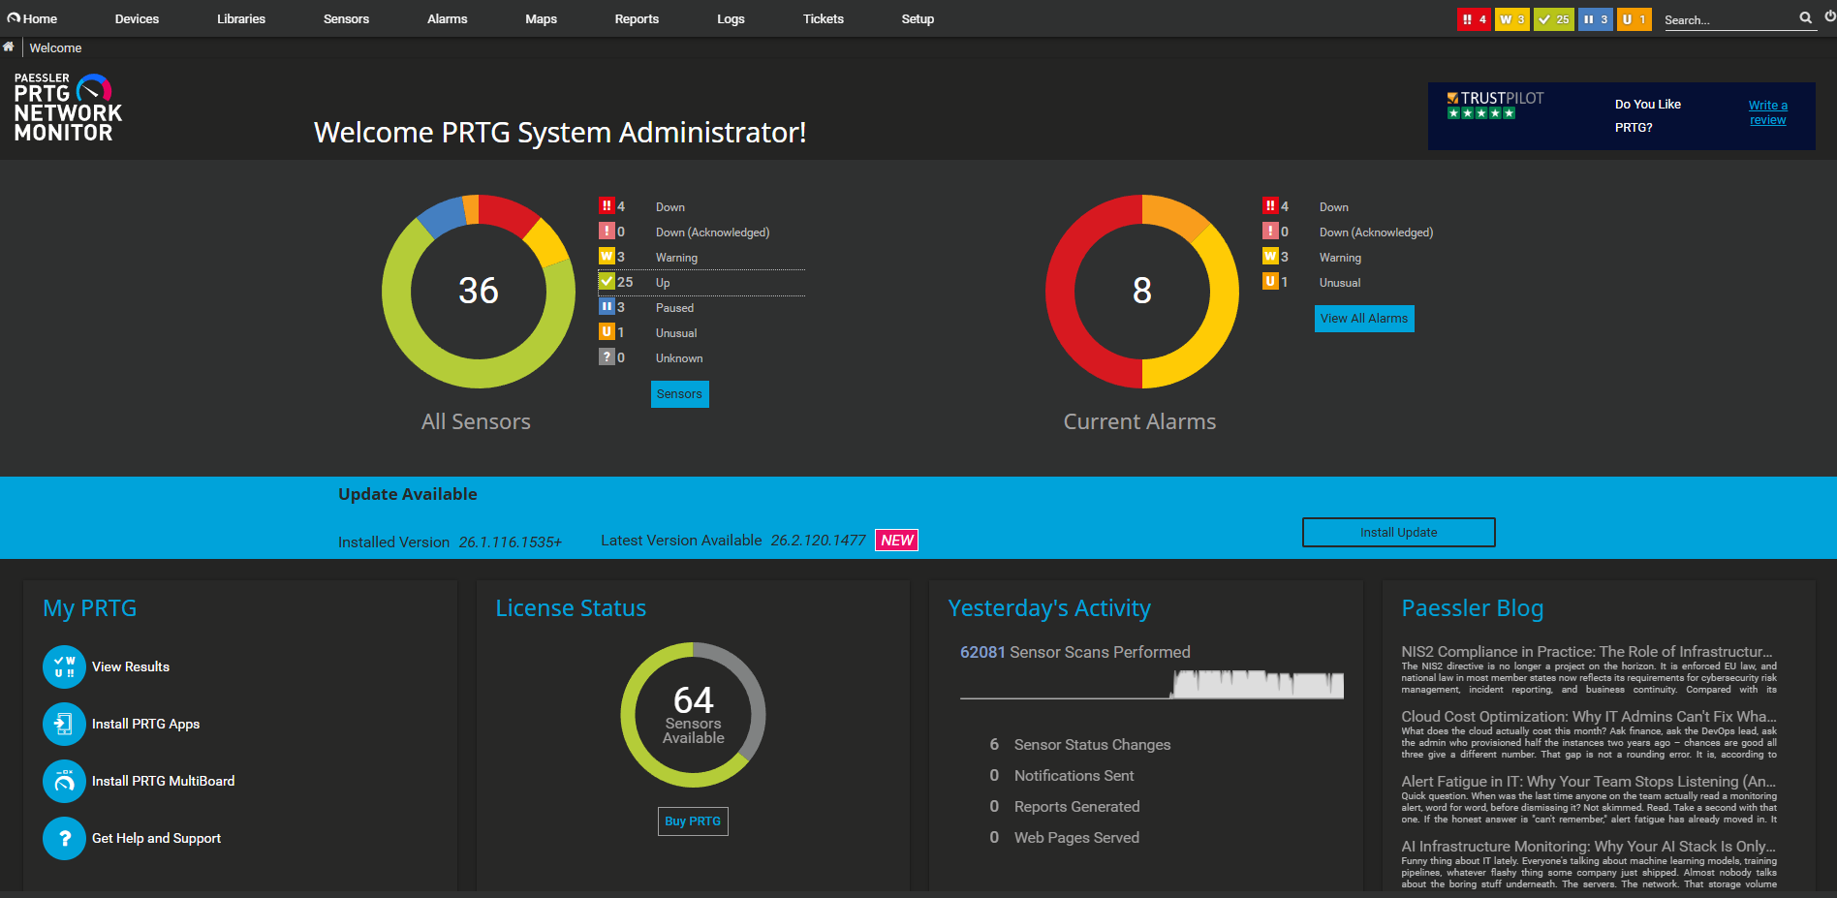The height and width of the screenshot is (898, 1837).
Task: Click the power logout icon in the top corner
Action: (1830, 16)
